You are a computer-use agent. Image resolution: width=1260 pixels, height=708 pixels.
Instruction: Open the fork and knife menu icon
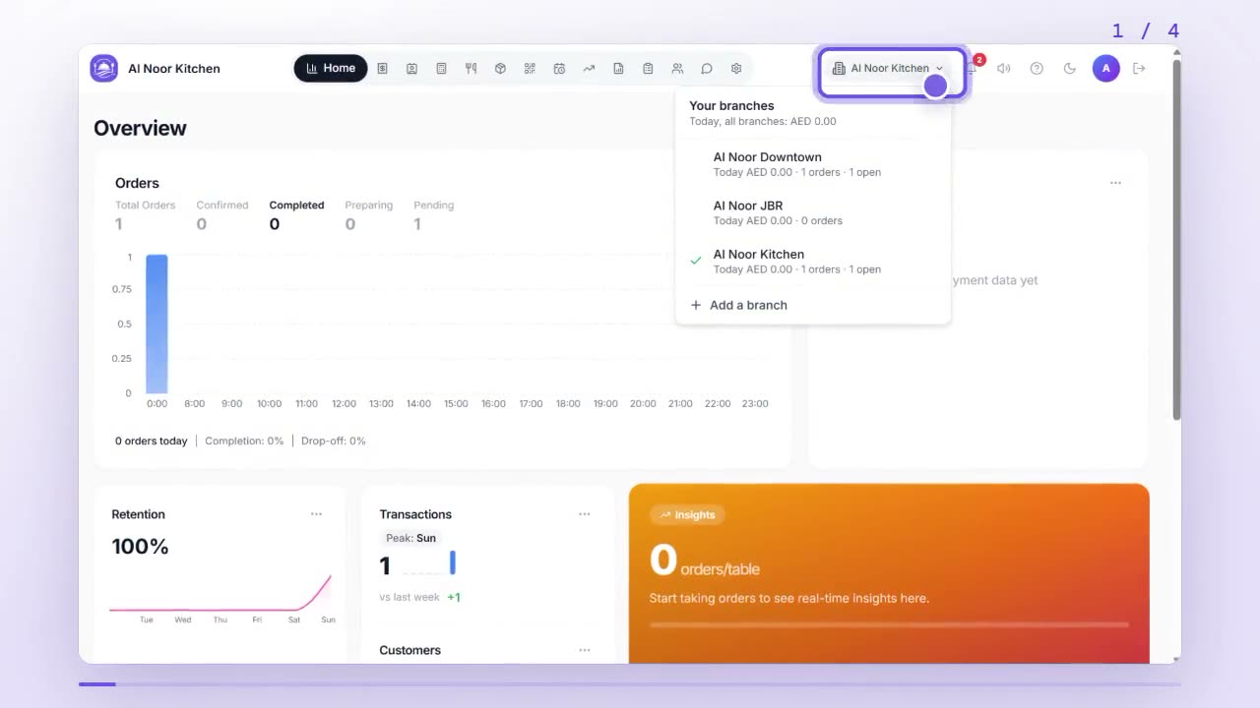tap(471, 69)
